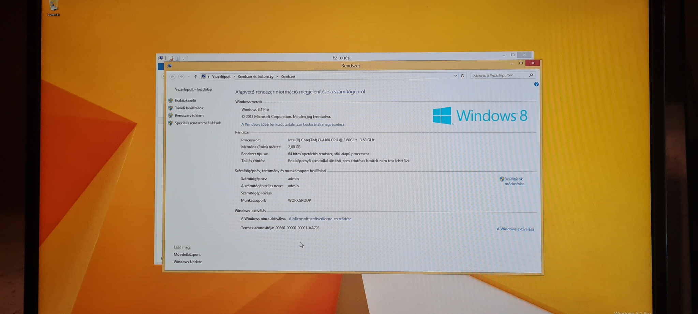
Task: Click the computer icon in the address bar
Action: pos(203,76)
